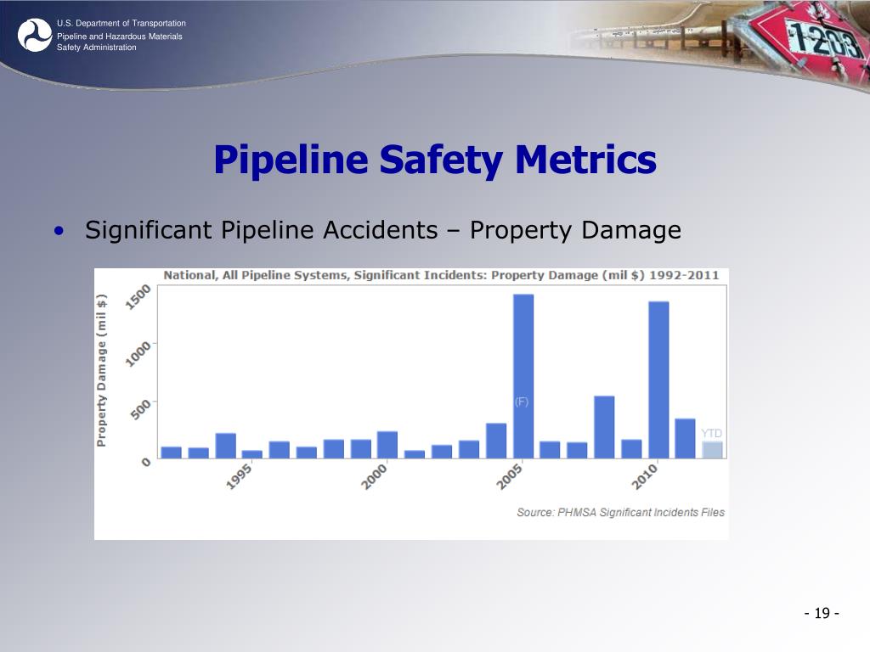Click the light-blue YTD bar
Viewport: 870px width, 652px height.
click(x=713, y=450)
